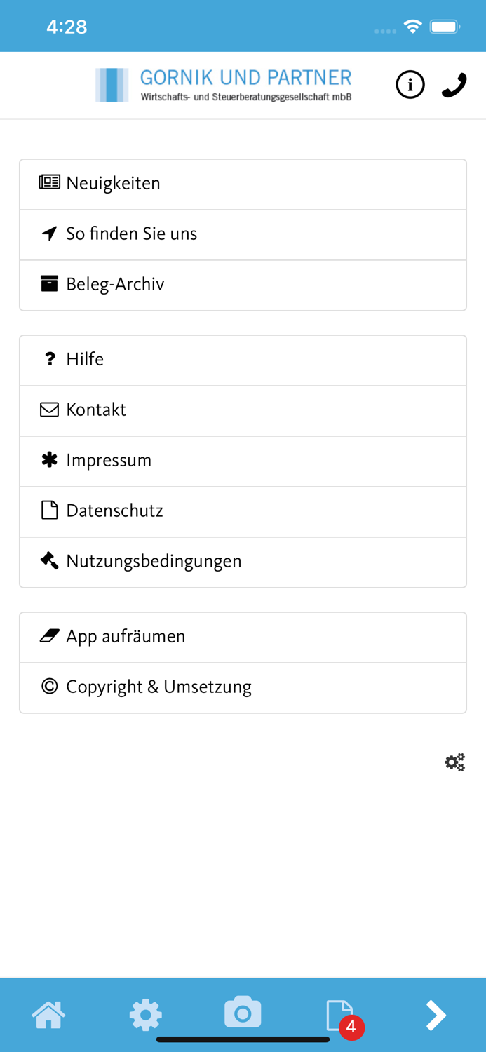Image resolution: width=486 pixels, height=1052 pixels.
Task: Tap the phone icon to call the firm
Action: point(453,84)
